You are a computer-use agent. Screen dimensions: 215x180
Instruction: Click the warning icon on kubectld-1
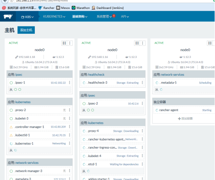tap(11, 135)
